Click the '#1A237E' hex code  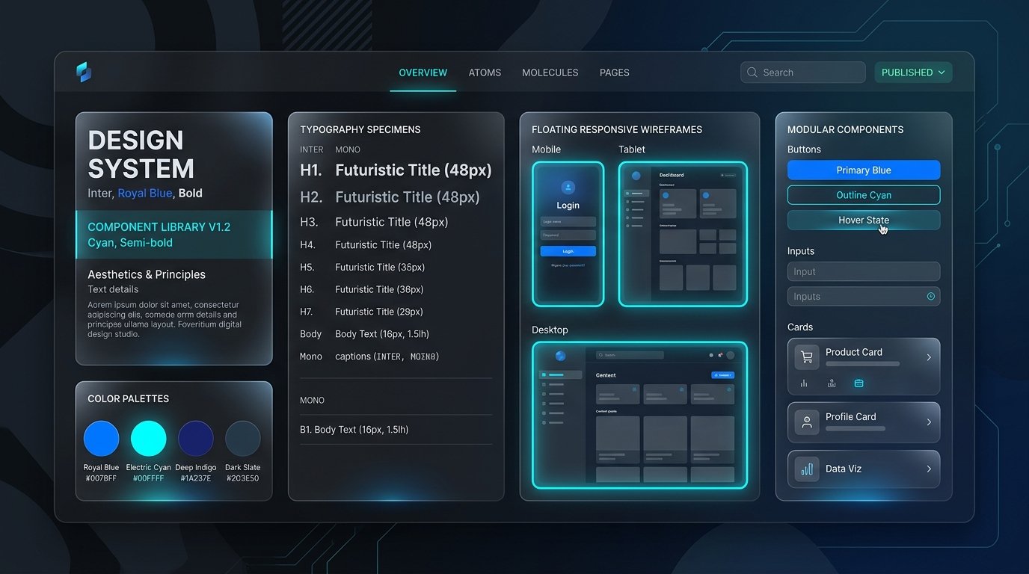pyautogui.click(x=196, y=478)
